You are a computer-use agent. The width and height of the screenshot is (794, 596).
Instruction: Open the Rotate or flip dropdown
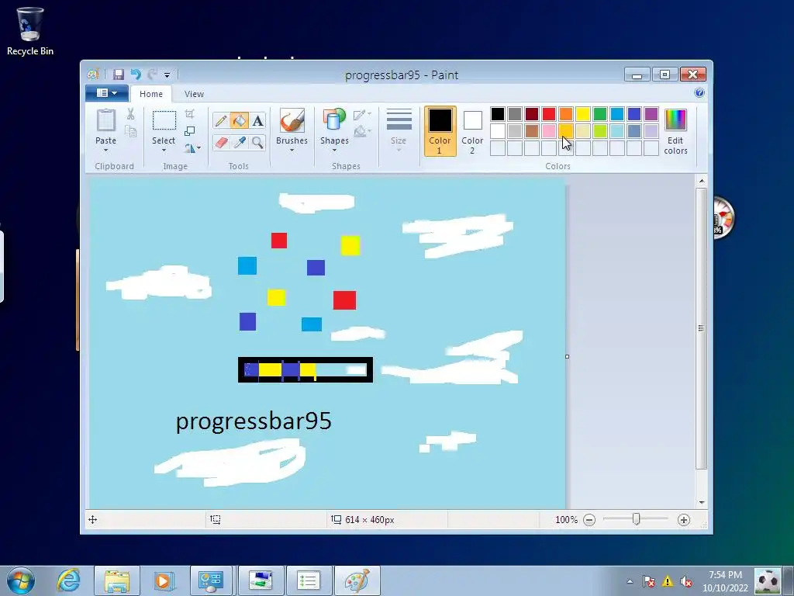click(192, 148)
